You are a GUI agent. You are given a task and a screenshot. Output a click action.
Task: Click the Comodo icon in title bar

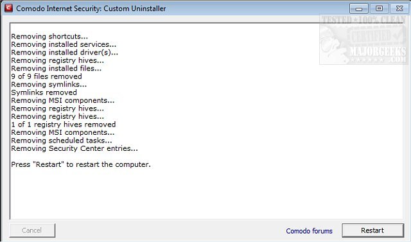coord(8,8)
